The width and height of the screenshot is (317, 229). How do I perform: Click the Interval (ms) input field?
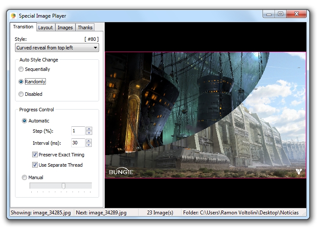tap(78, 143)
